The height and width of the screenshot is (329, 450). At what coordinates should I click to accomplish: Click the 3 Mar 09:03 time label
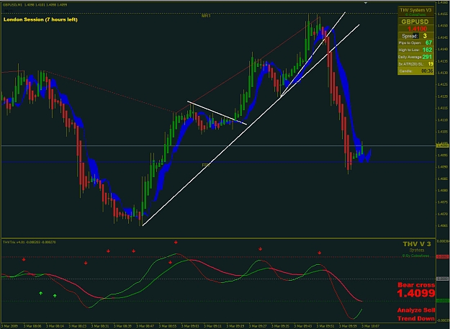(190, 326)
